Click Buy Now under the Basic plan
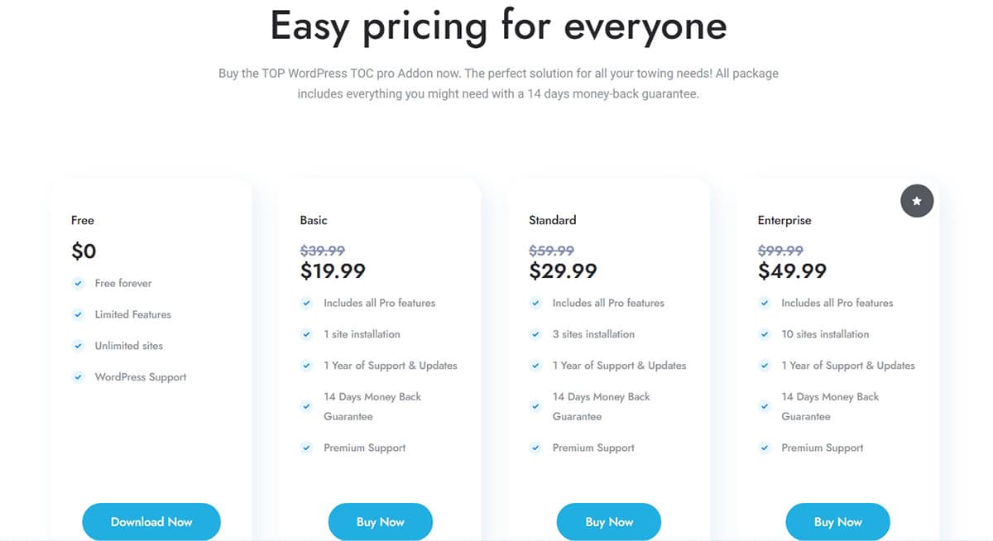The width and height of the screenshot is (993, 541). tap(381, 522)
